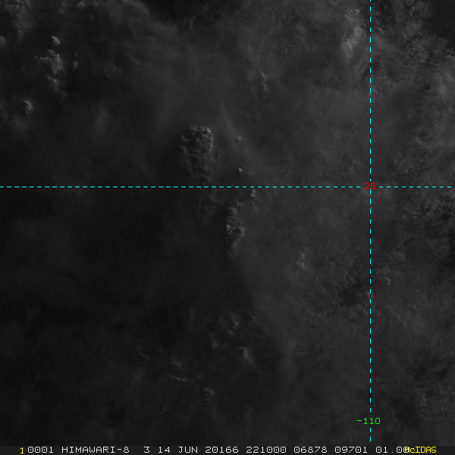Click the 20166 Julian day text
The height and width of the screenshot is (455, 455).
pos(221,450)
